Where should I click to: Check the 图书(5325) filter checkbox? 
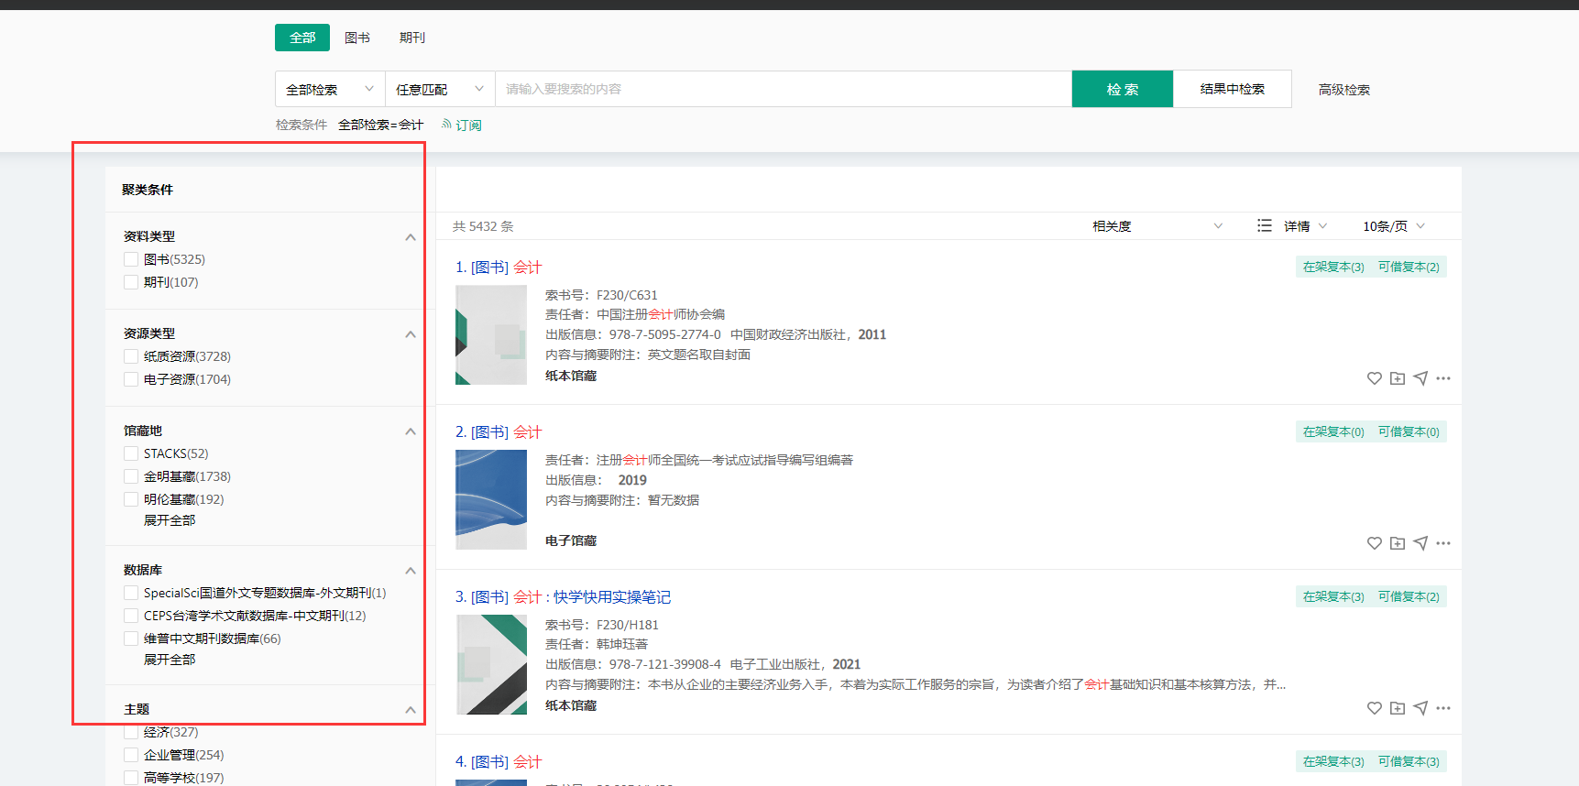131,259
